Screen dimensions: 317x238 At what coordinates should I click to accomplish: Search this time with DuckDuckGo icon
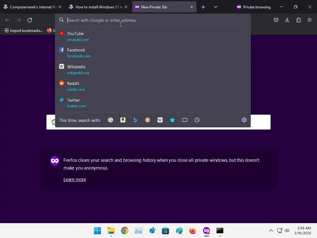(148, 120)
